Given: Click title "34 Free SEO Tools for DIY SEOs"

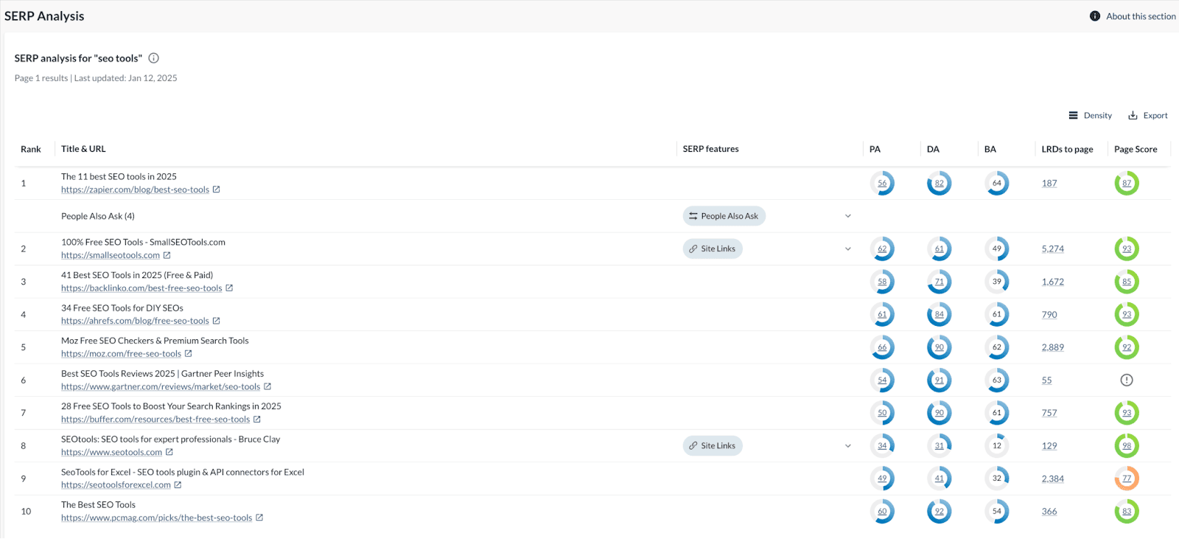Looking at the screenshot, I should pyautogui.click(x=122, y=308).
